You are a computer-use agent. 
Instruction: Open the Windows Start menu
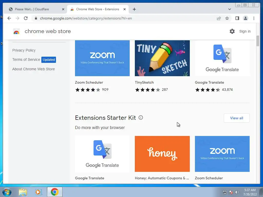tap(7, 192)
